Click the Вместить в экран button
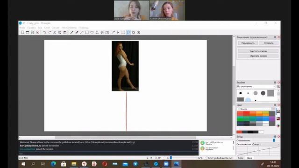299x168 pixels. 258,51
